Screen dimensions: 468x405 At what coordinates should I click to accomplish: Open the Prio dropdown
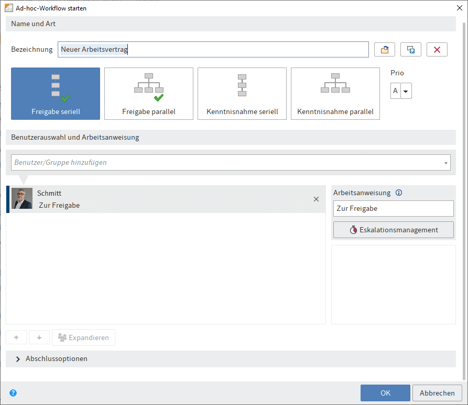click(x=406, y=91)
